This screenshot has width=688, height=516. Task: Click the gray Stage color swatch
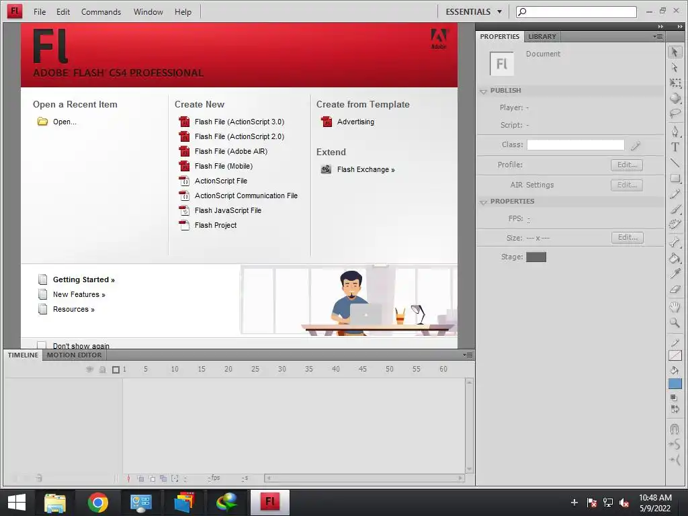pyautogui.click(x=535, y=257)
